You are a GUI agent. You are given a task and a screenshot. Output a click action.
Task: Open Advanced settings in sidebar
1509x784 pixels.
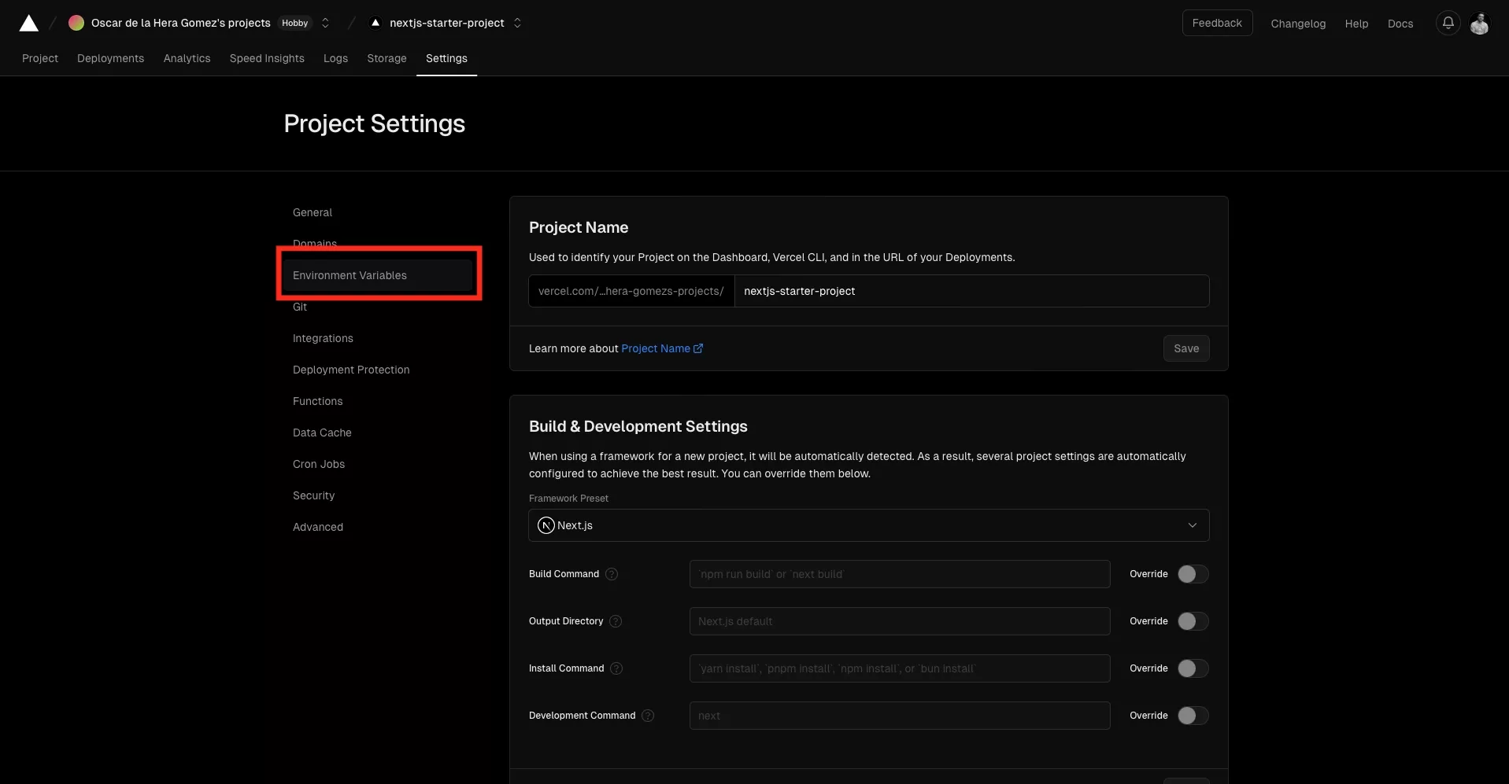click(318, 527)
